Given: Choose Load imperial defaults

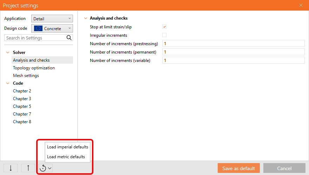Looking at the screenshot, I should coord(67,147).
